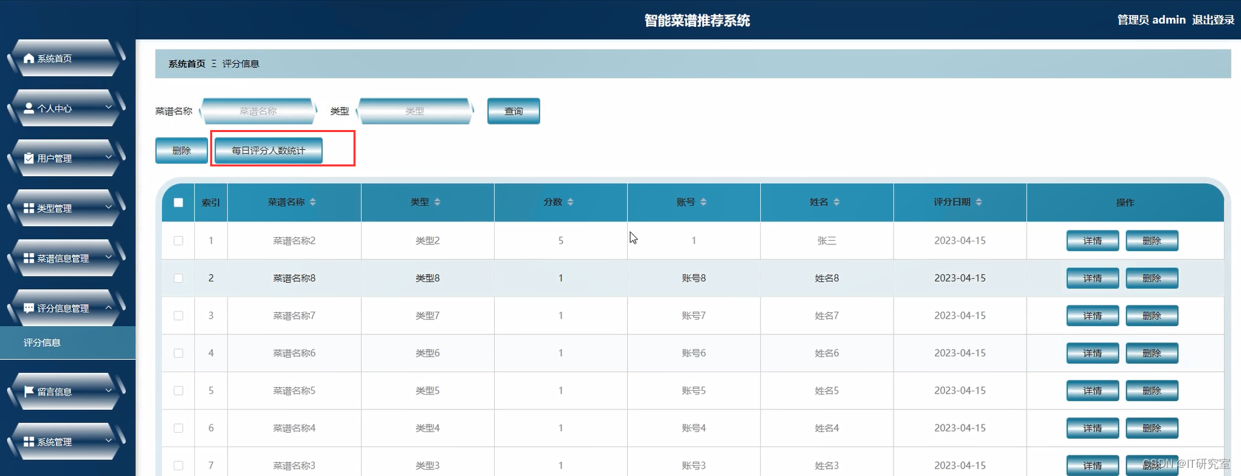Click the clipboard icon beside 用户管理
Screen dimensions: 1241x476
pos(29,158)
